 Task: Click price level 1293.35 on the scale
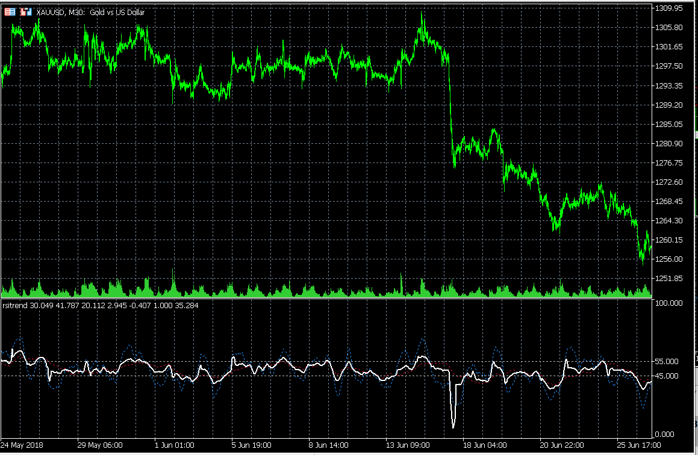668,85
